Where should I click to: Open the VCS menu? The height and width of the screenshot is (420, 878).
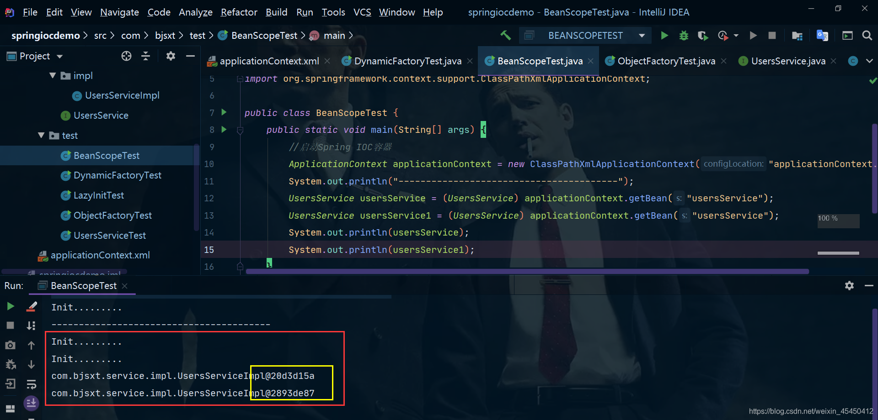click(362, 12)
